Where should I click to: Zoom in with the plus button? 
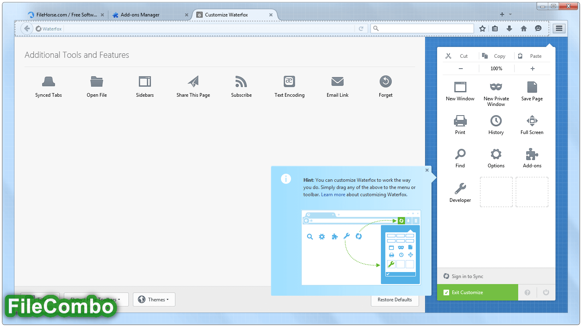(533, 69)
